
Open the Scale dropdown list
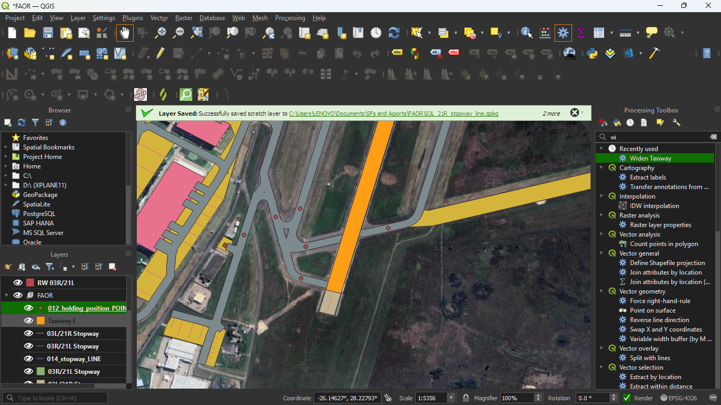[x=451, y=398]
